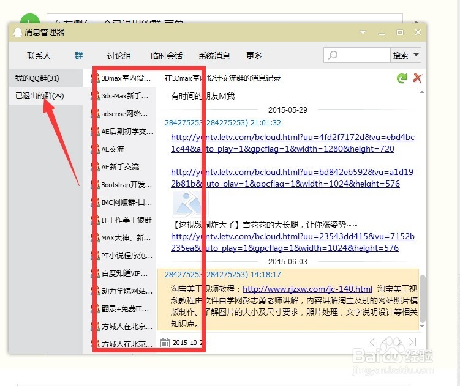
Task: Select 我的QQ群(31) category
Action: [45, 78]
